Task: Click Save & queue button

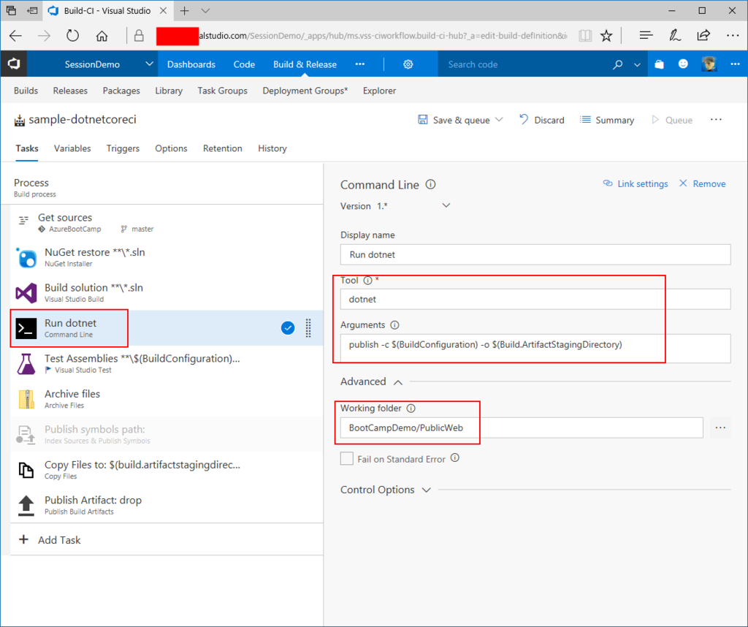Action: (454, 120)
